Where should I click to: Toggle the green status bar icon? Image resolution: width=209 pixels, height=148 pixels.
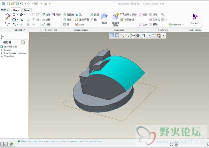point(11,144)
